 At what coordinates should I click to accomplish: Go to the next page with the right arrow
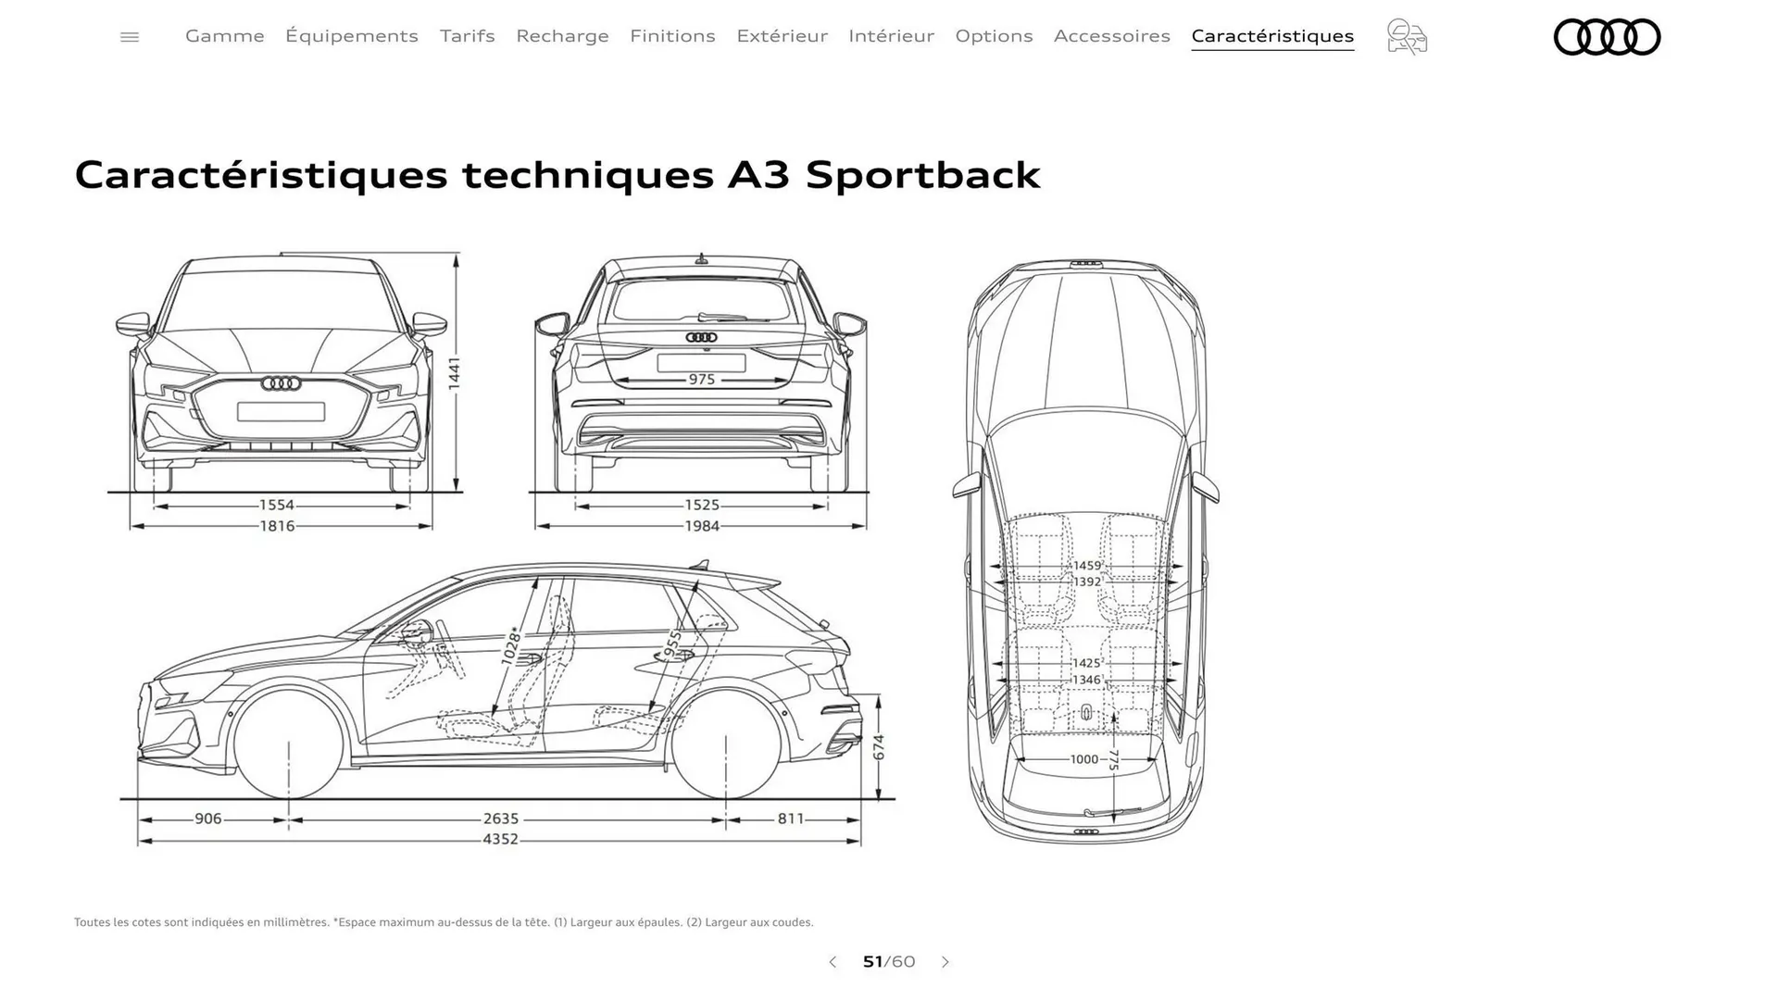pos(945,962)
